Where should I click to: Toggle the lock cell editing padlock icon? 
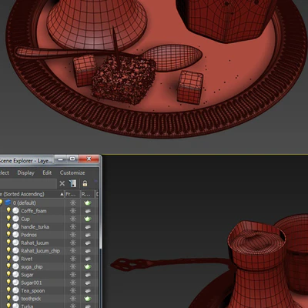85,183
